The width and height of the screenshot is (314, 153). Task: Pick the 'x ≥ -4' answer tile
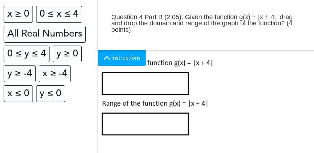click(55, 74)
